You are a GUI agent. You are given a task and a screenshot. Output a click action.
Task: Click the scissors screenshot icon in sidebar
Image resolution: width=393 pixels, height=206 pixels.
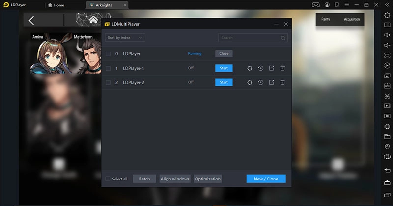[387, 95]
